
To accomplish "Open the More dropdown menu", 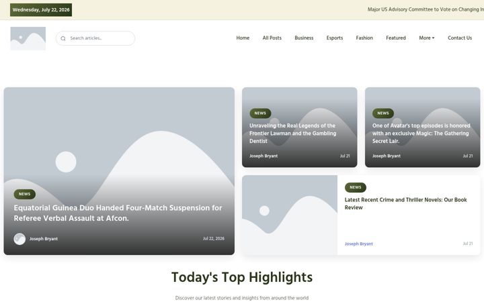I will pyautogui.click(x=427, y=38).
